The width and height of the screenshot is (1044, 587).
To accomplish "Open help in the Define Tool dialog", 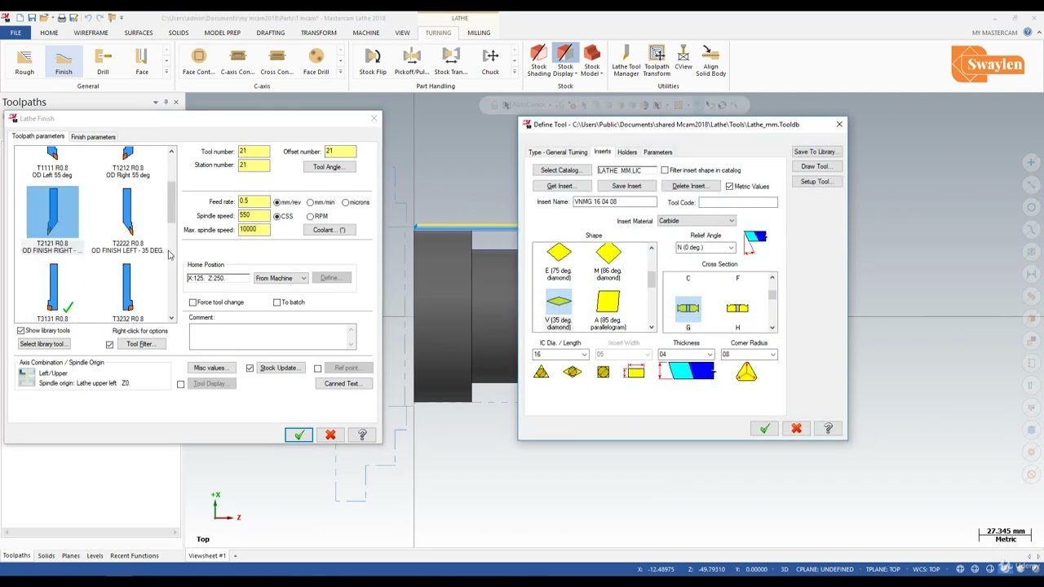I will tap(828, 429).
